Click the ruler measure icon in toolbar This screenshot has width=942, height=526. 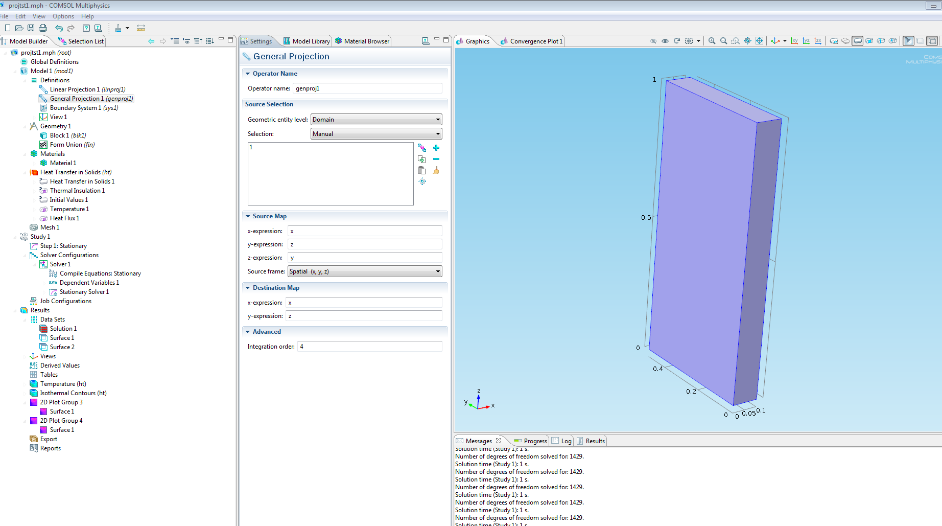pos(141,28)
